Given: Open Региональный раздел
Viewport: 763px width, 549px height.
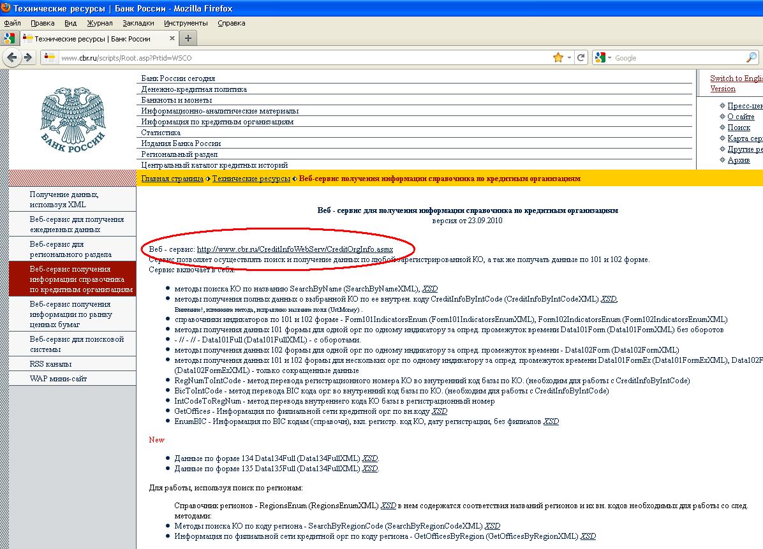Looking at the screenshot, I should [179, 154].
